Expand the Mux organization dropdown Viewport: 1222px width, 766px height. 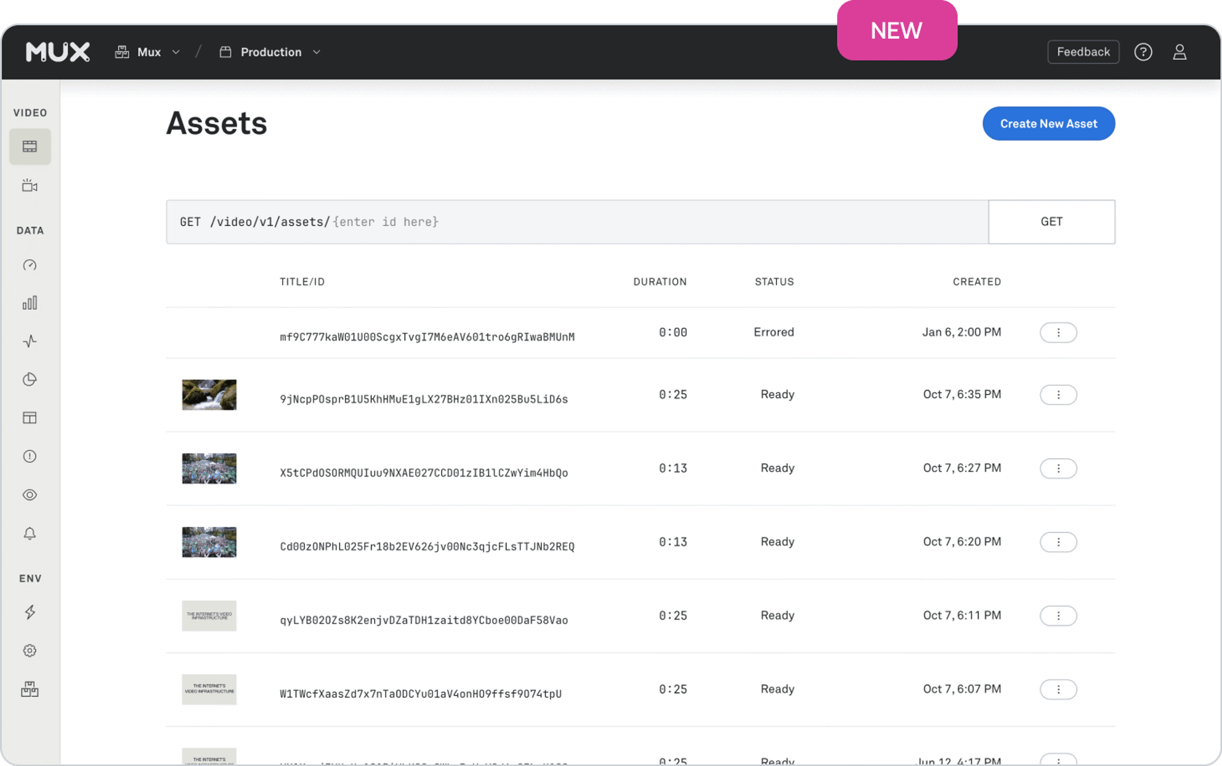coord(176,52)
